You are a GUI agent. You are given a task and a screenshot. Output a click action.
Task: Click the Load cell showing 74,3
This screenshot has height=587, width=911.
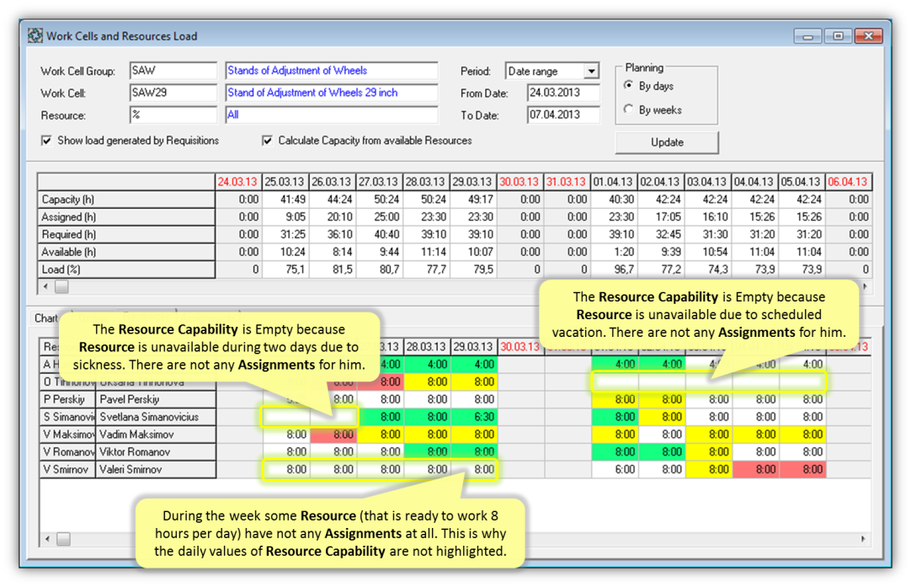pyautogui.click(x=707, y=269)
